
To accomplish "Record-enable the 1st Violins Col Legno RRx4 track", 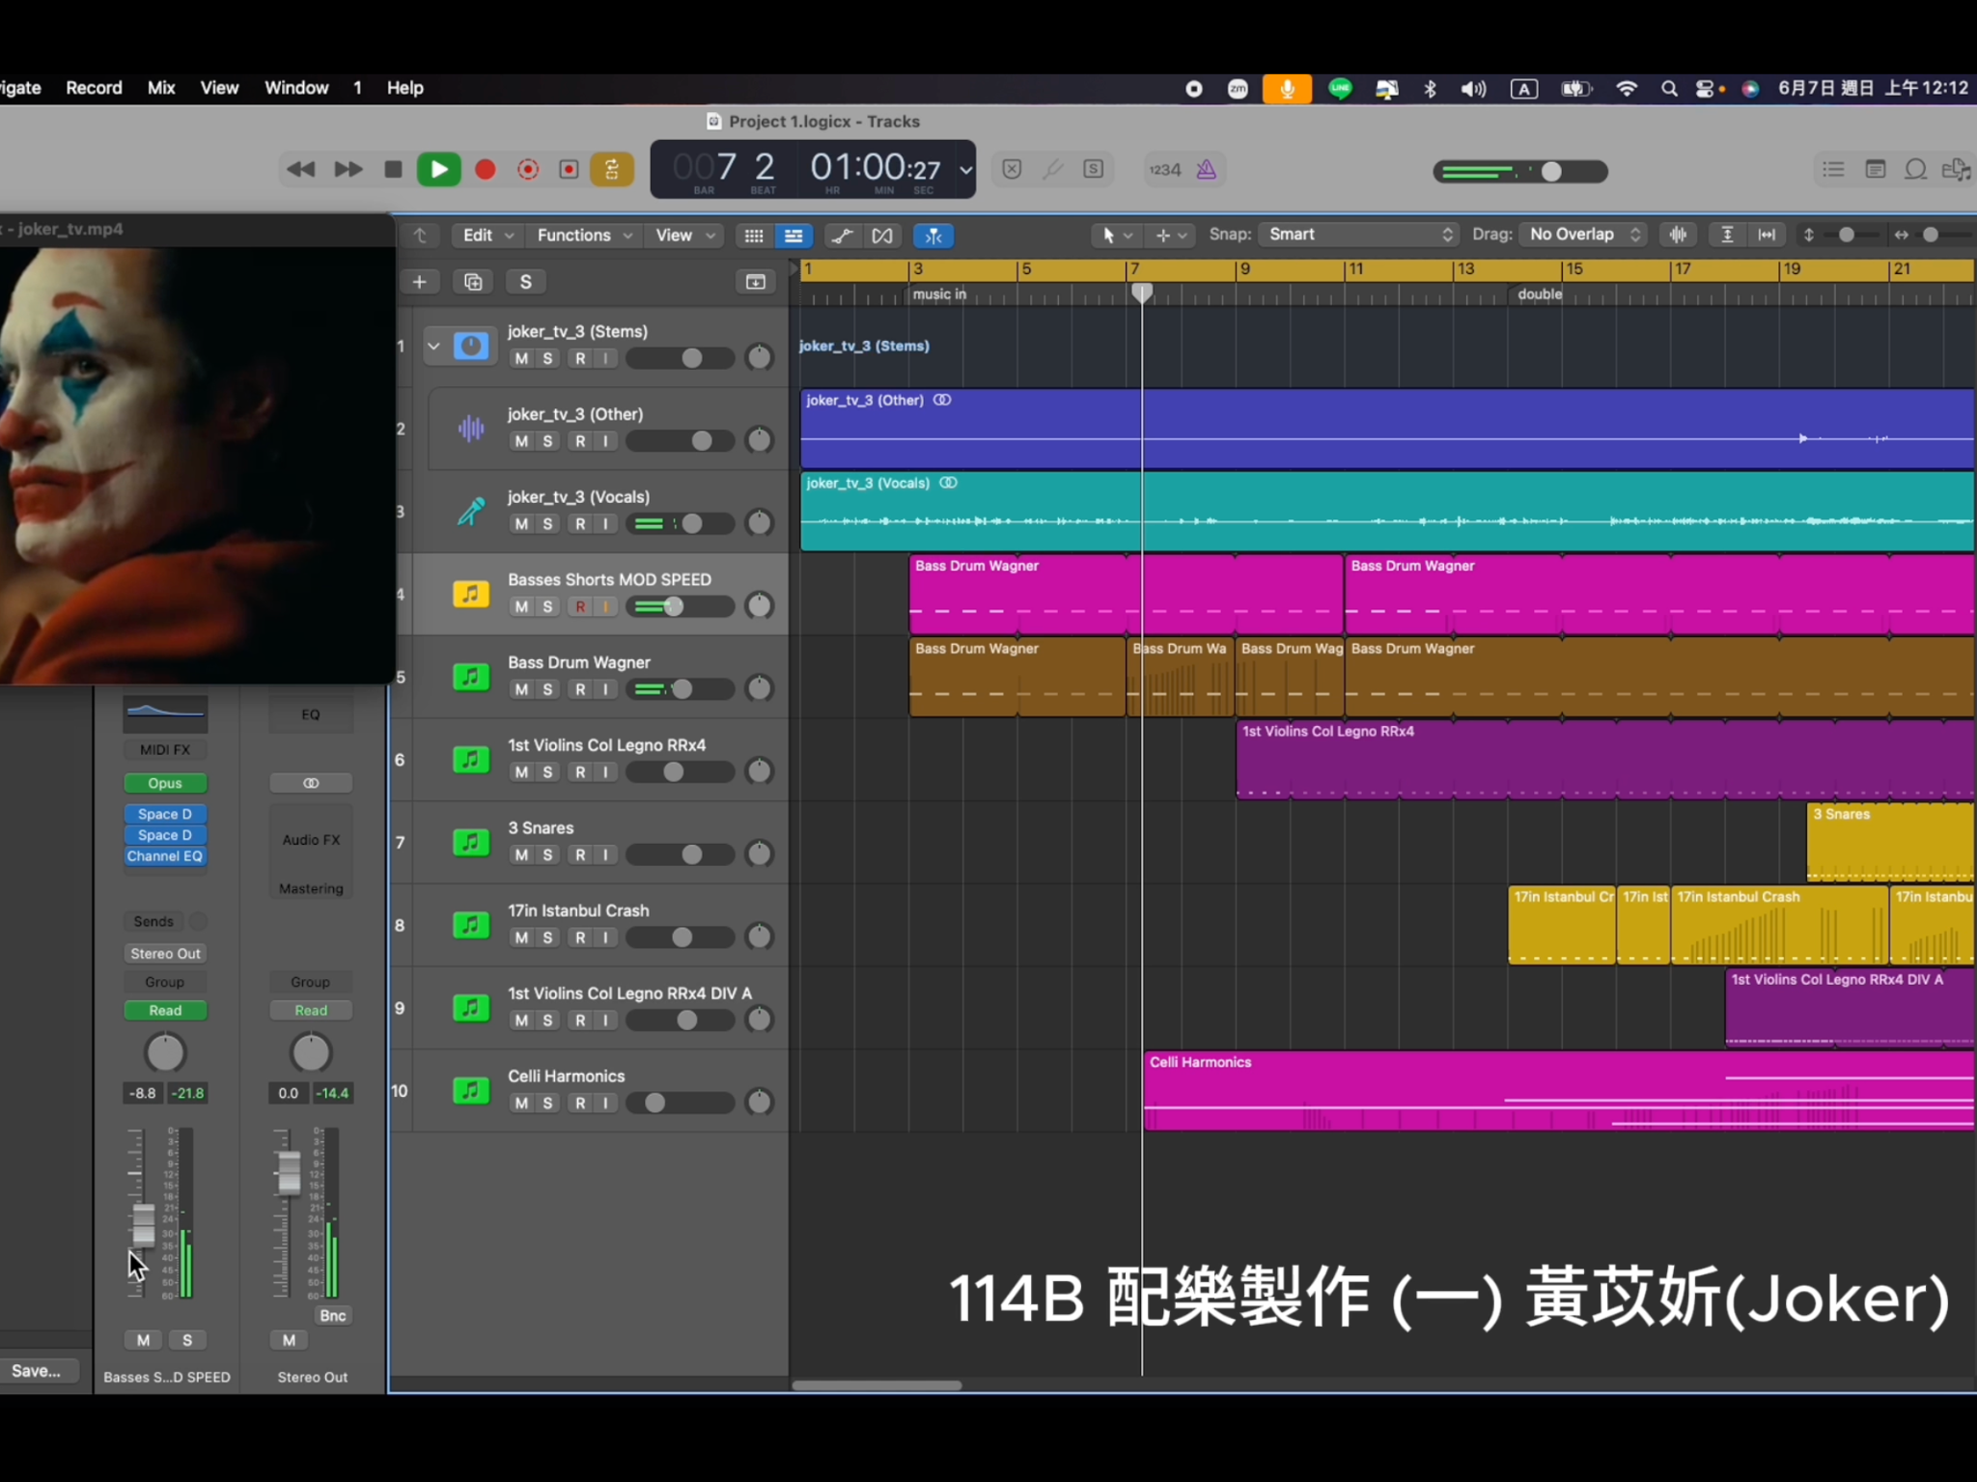I will (x=580, y=772).
